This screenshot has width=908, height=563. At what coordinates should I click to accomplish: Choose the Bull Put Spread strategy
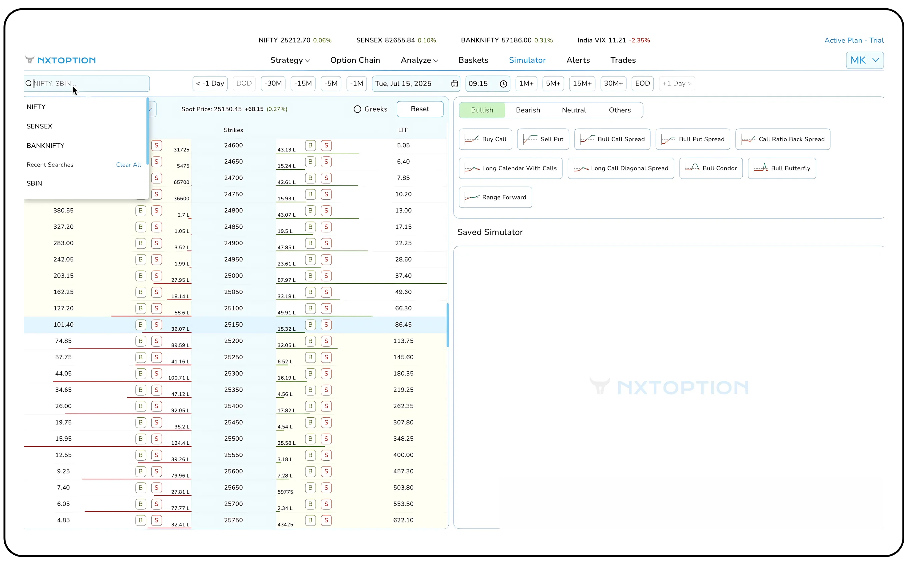tap(692, 139)
